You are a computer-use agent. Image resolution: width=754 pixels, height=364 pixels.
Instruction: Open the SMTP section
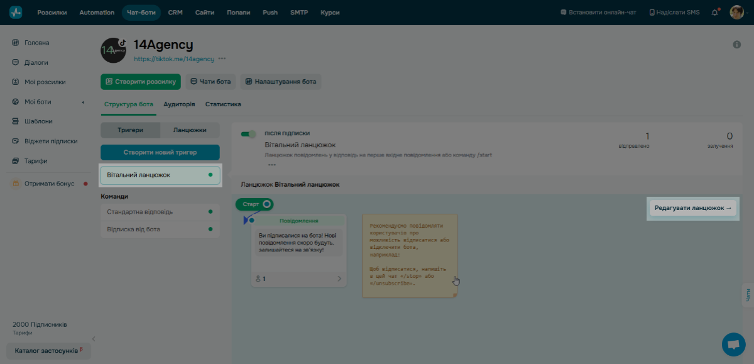(x=299, y=13)
